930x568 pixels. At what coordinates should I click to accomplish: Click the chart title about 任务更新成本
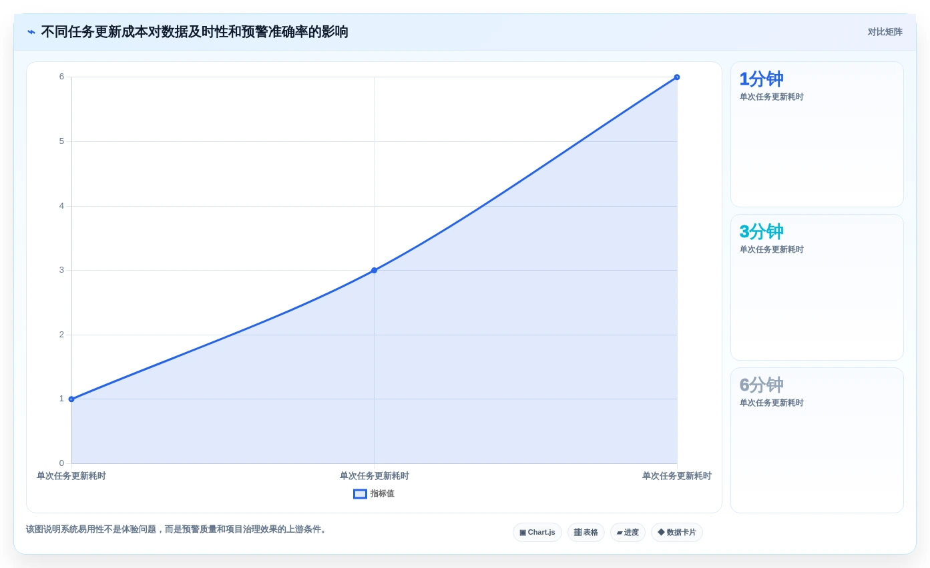[195, 32]
